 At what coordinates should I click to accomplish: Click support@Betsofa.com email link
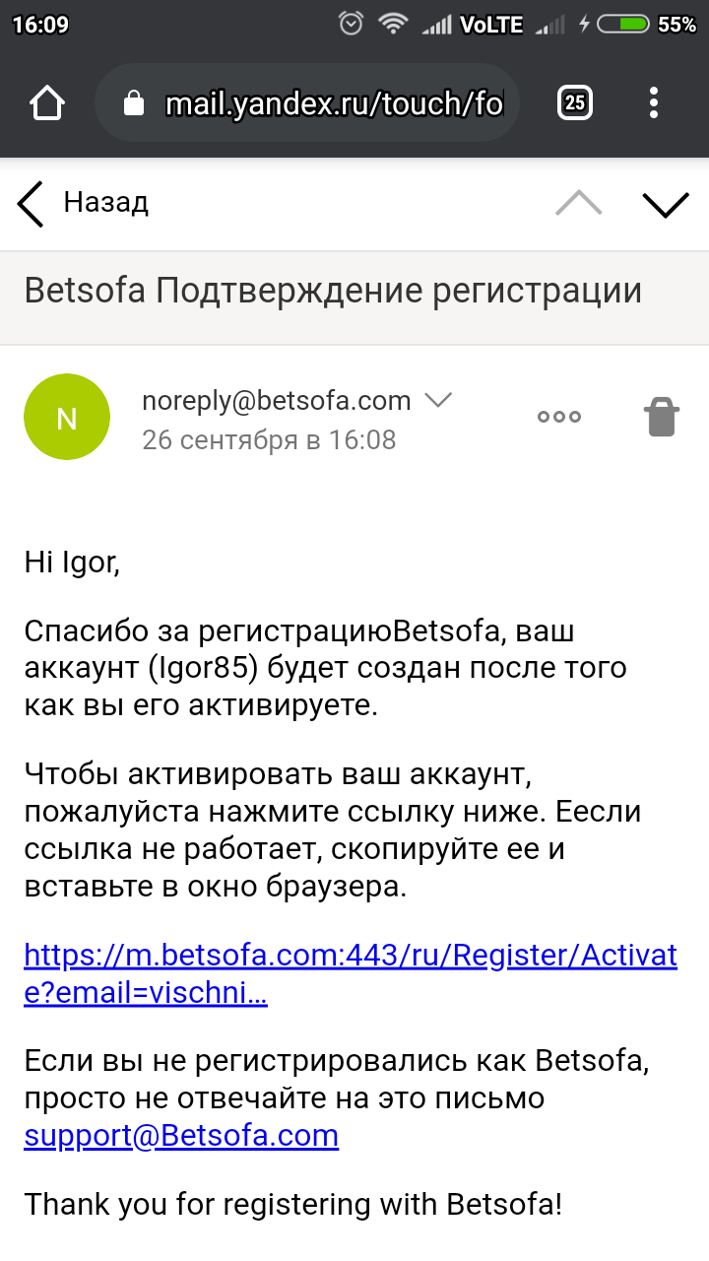tap(181, 1135)
